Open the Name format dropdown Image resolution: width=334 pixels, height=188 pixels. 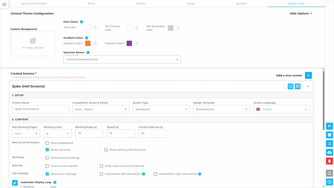click(x=122, y=59)
